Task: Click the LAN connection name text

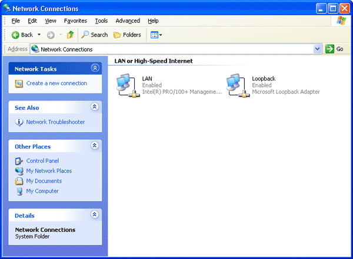Action: [x=147, y=79]
